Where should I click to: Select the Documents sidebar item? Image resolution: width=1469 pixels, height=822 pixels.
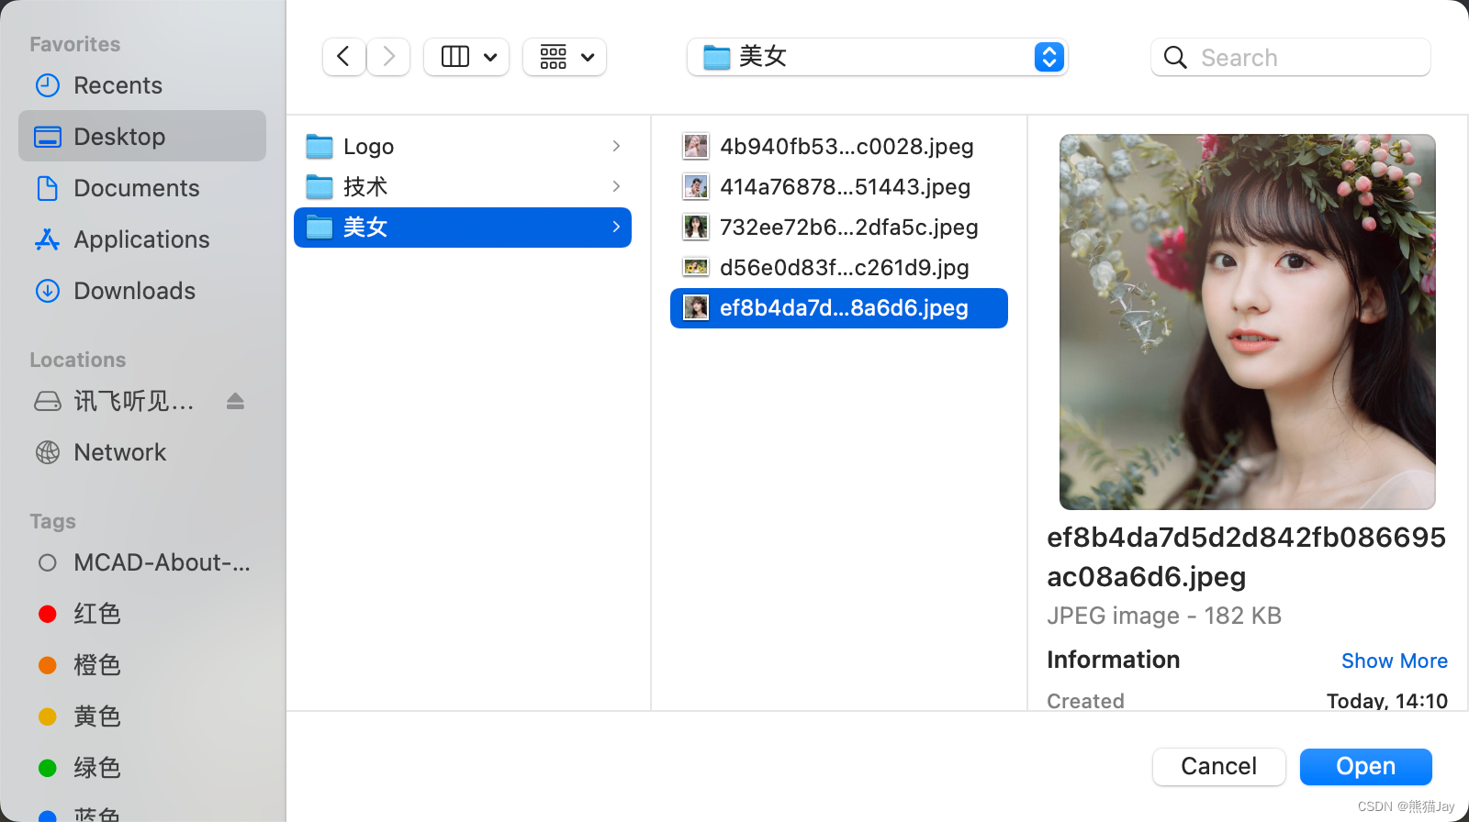click(x=136, y=188)
